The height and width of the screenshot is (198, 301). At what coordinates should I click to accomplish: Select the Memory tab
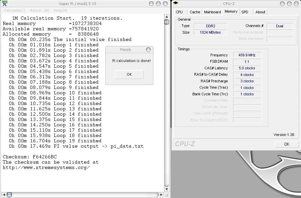click(x=231, y=12)
